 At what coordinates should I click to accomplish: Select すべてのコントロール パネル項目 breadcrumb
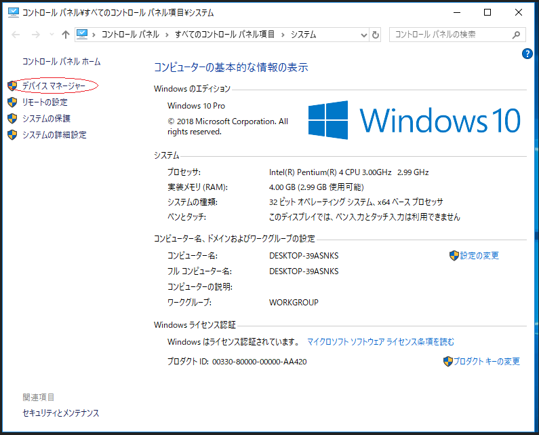pos(225,35)
